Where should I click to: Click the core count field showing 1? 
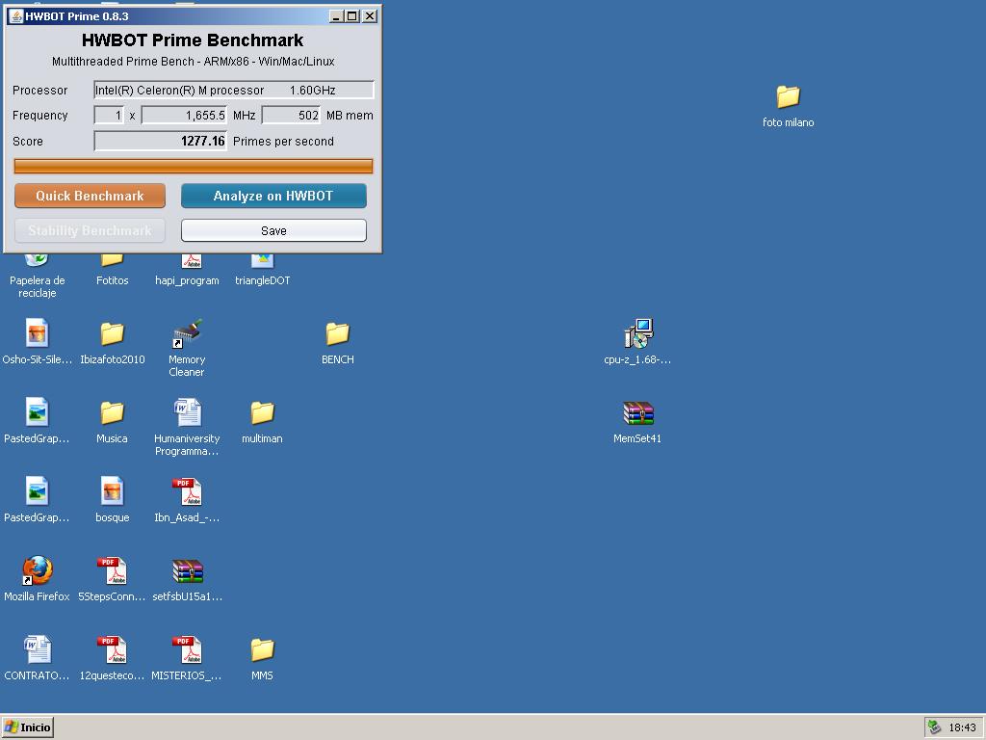click(109, 116)
